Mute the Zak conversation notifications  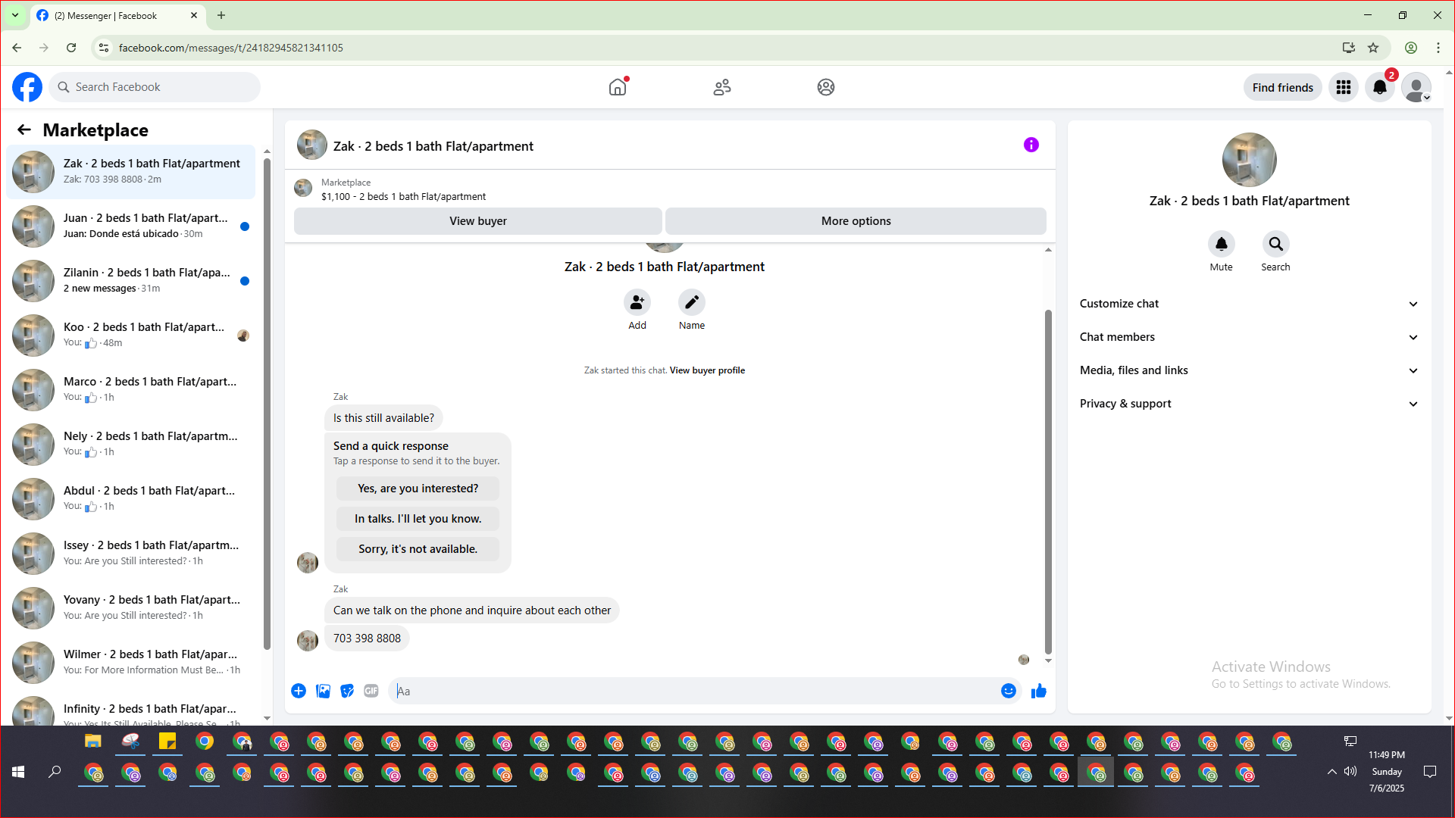(x=1221, y=244)
